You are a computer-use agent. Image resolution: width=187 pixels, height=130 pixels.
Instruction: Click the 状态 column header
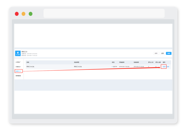(113, 62)
